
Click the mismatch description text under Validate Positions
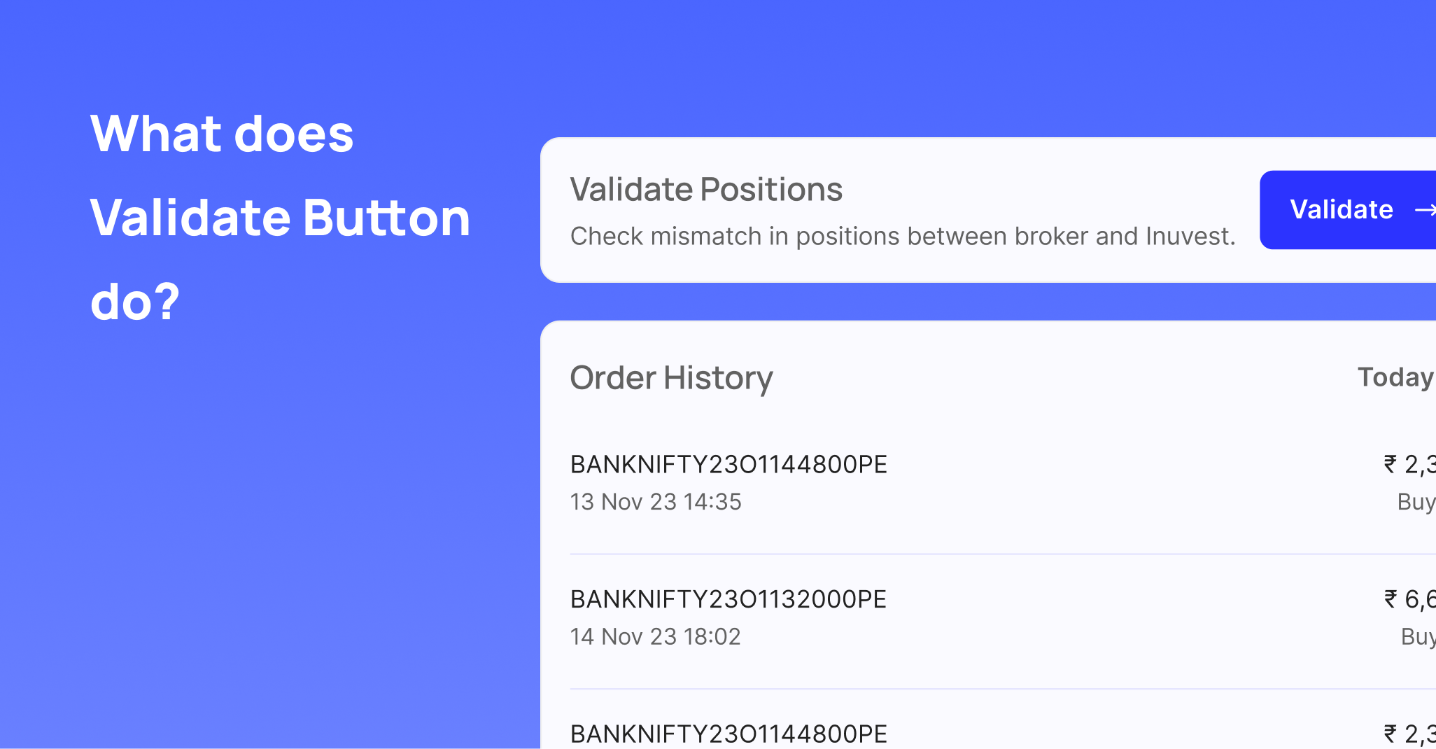pos(904,236)
